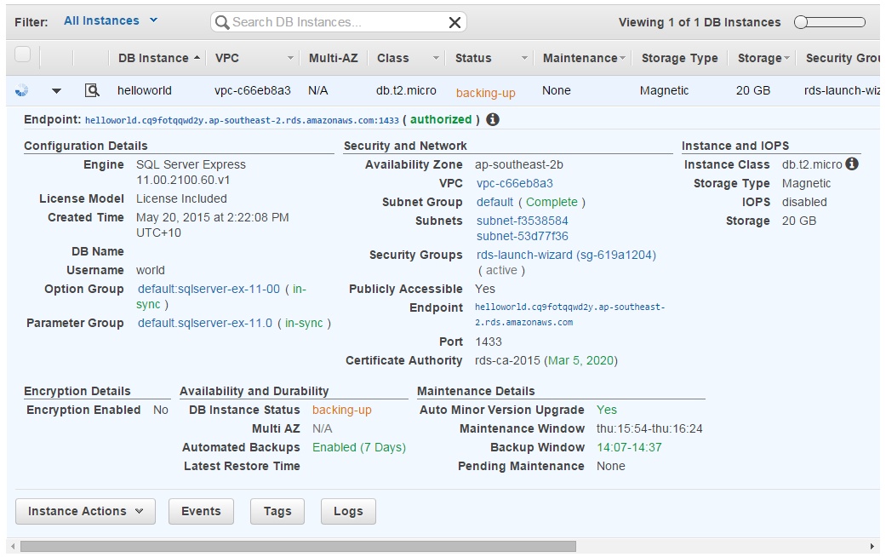Click the SQL Server Express engine value
The image size is (886, 557).
click(191, 172)
